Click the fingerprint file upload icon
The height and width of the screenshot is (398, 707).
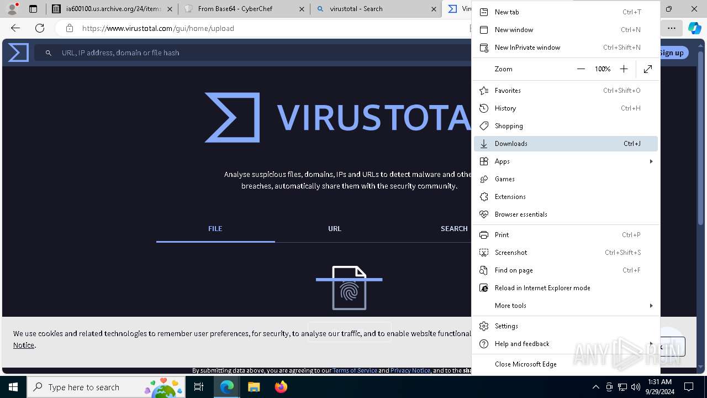pos(349,288)
